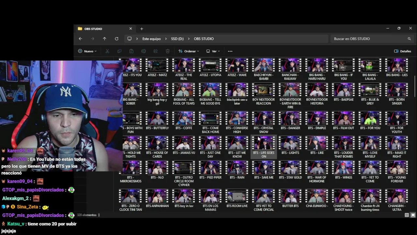Image resolution: width=417 pixels, height=235 pixels.
Task: Select the ATEEZ - WAVE video
Action: click(x=237, y=68)
